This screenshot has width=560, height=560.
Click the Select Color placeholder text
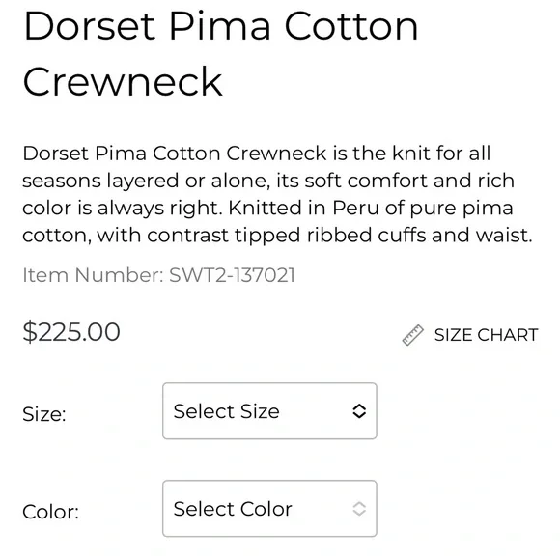point(233,509)
